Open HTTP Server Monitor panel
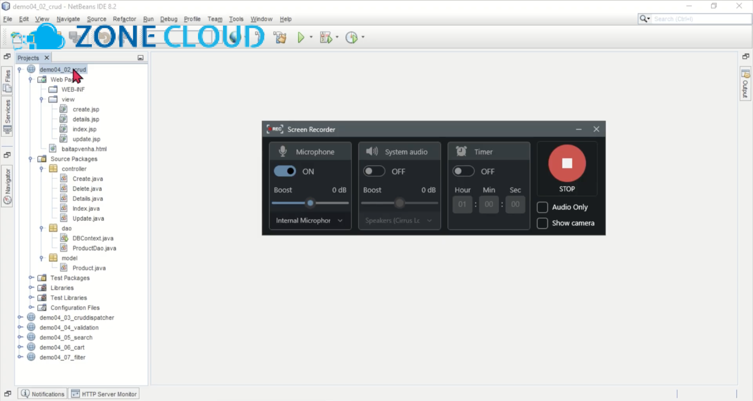The image size is (753, 401). [x=104, y=394]
